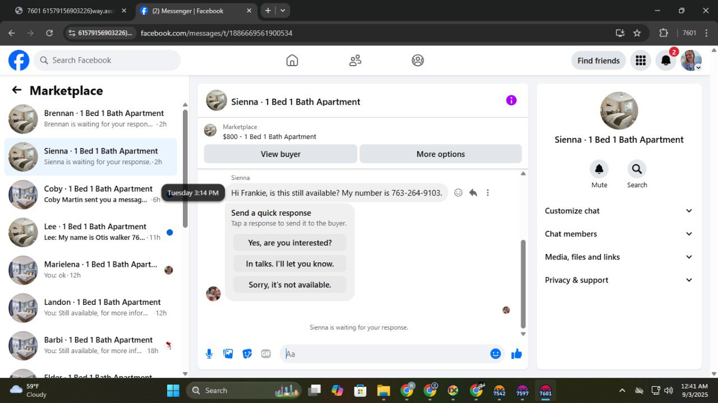718x403 pixels.
Task: Open Windows Start menu
Action: (173, 391)
